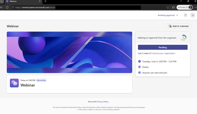Click the 'Anyone can view and join.' text
197x114 pixels.
pos(155,73)
